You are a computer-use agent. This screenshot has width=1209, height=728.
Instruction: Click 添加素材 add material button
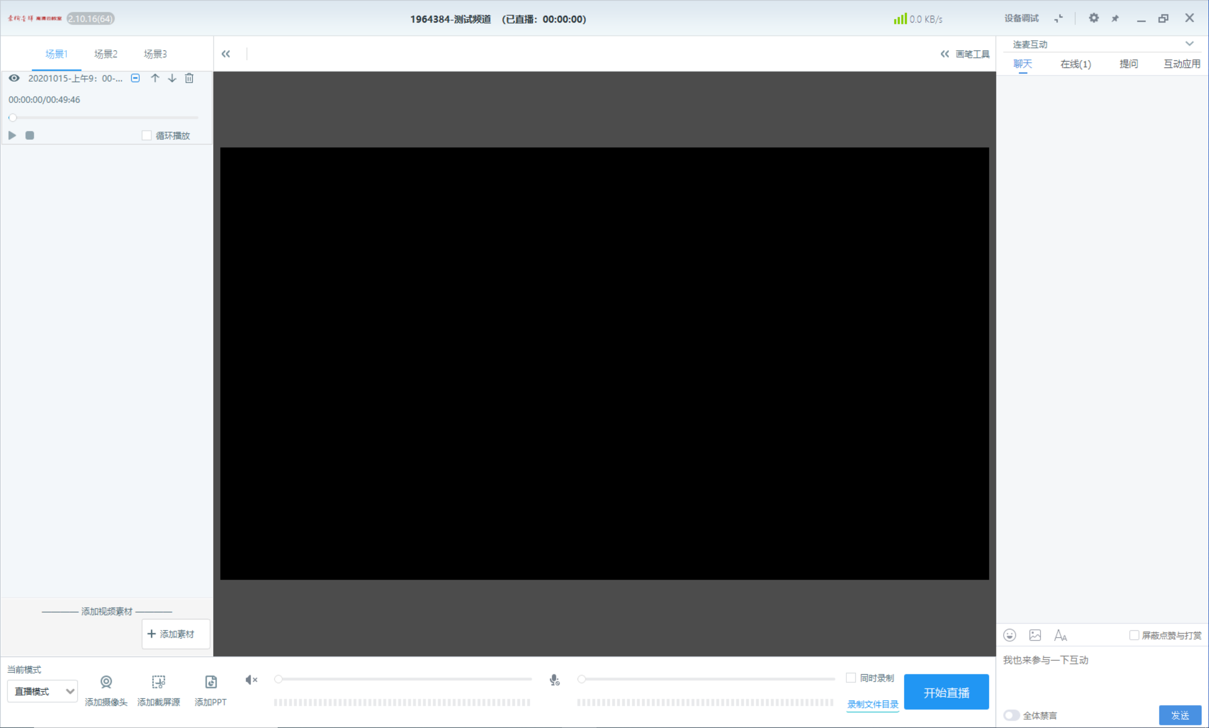[176, 634]
